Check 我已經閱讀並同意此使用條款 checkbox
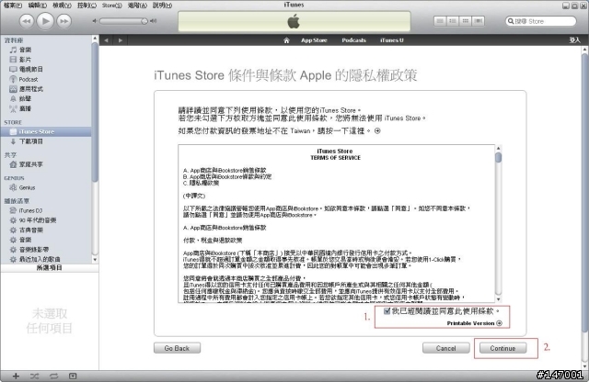Screen dimensions: 589x382 [x=387, y=311]
